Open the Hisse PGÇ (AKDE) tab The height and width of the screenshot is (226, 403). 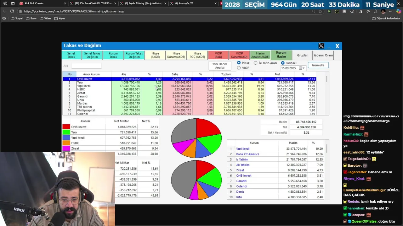point(197,55)
